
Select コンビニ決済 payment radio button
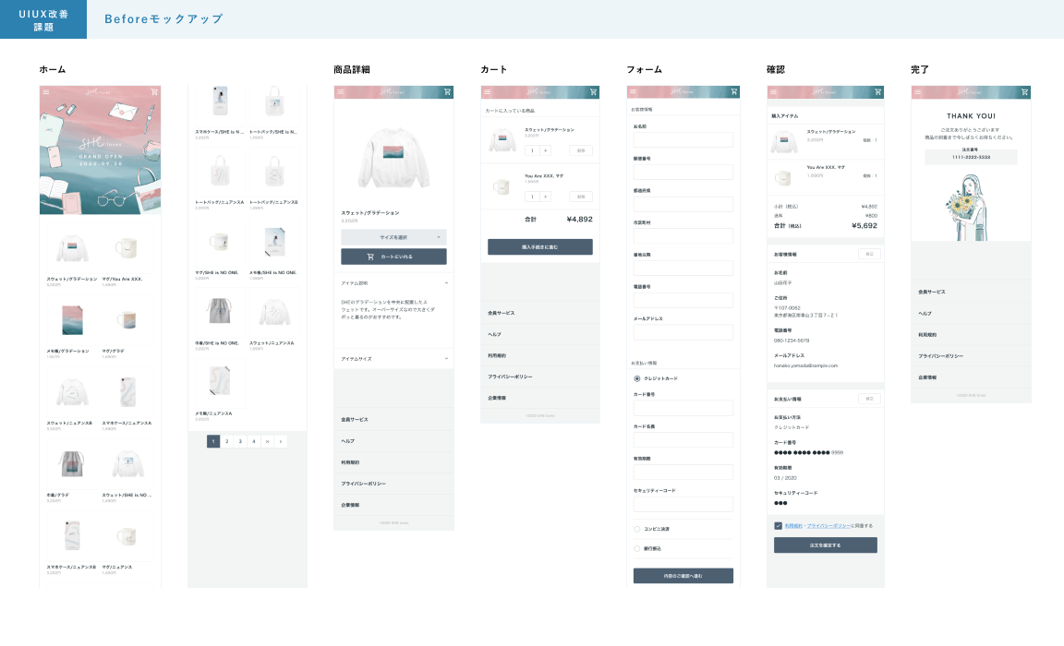(x=637, y=530)
